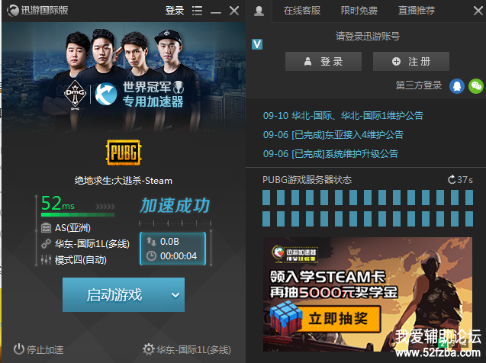Refresh server status with 37s refresh icon
This screenshot has width=486, height=363.
coord(452,179)
